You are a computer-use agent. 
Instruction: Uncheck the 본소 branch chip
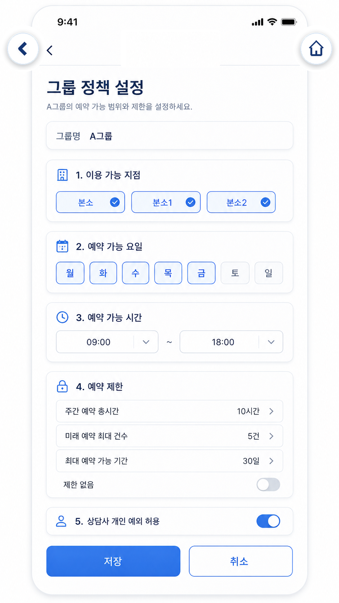click(x=90, y=202)
